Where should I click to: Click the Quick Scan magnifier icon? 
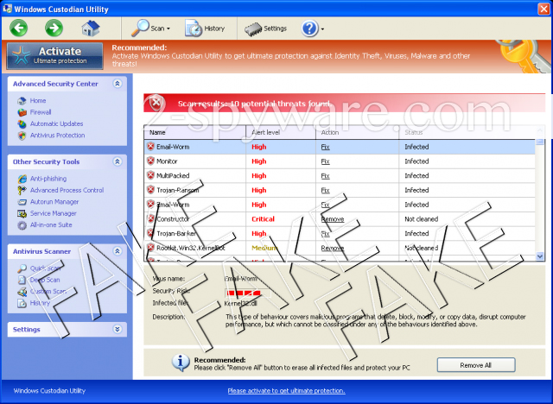(x=22, y=268)
